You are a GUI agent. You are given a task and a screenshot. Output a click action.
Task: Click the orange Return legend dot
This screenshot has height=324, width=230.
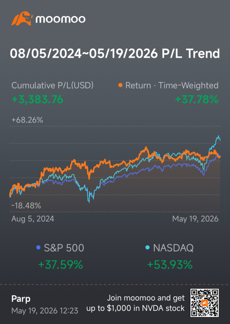(120, 85)
